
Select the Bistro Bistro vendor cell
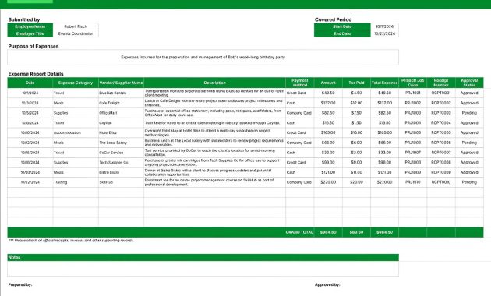121,172
